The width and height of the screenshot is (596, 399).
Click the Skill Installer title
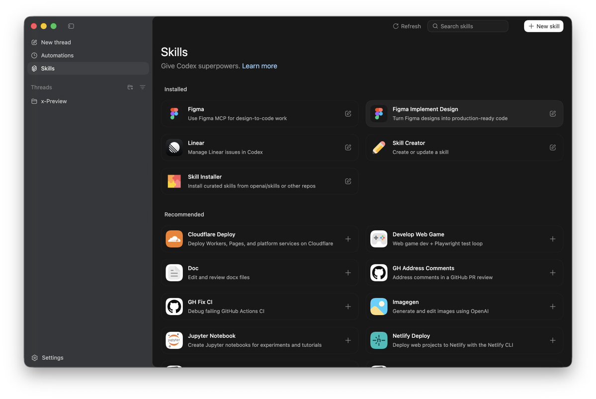[x=205, y=177]
